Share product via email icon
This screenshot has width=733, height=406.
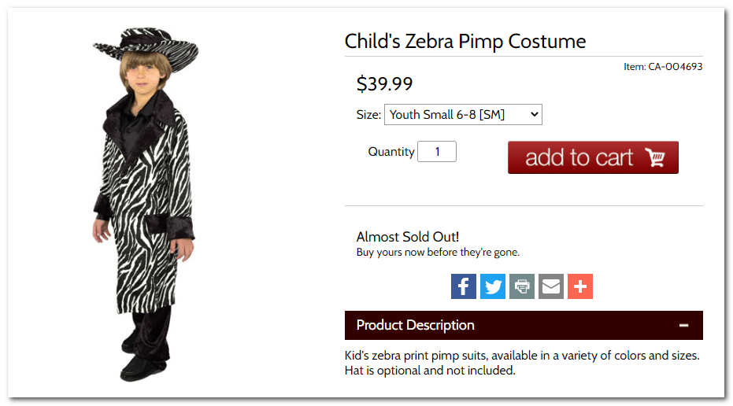pos(551,286)
